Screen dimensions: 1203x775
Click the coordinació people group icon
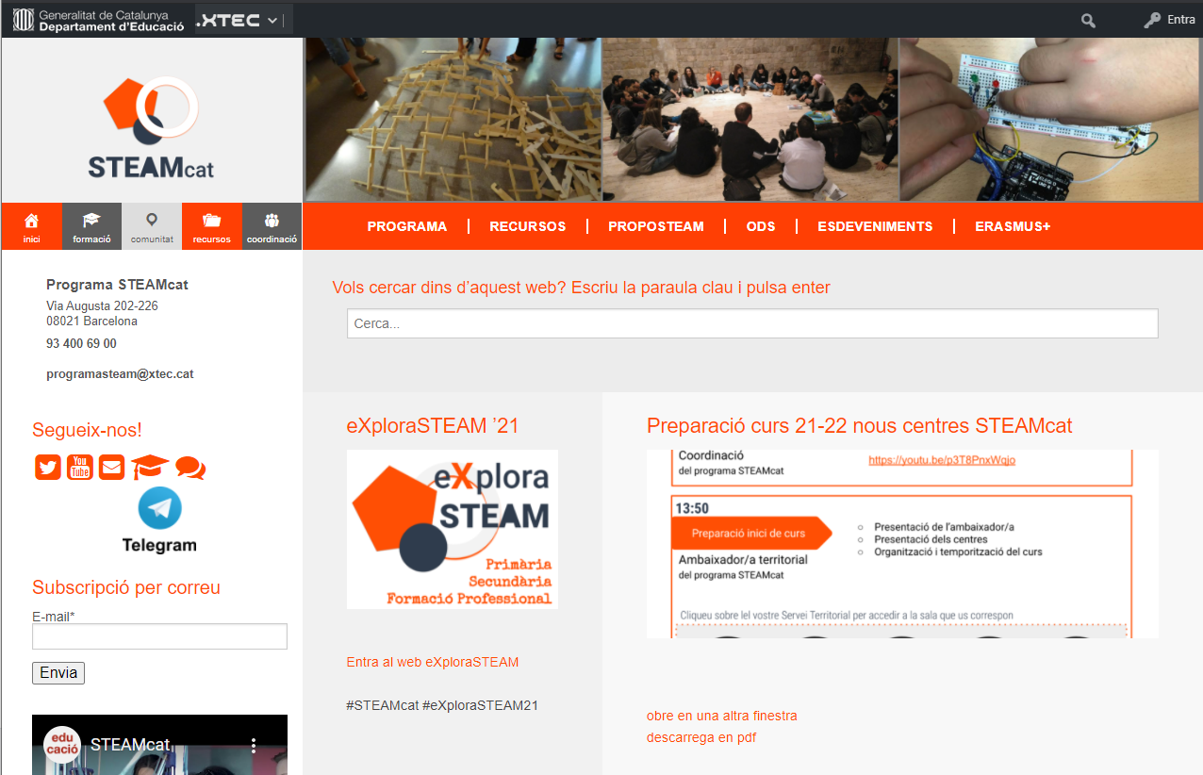(272, 223)
